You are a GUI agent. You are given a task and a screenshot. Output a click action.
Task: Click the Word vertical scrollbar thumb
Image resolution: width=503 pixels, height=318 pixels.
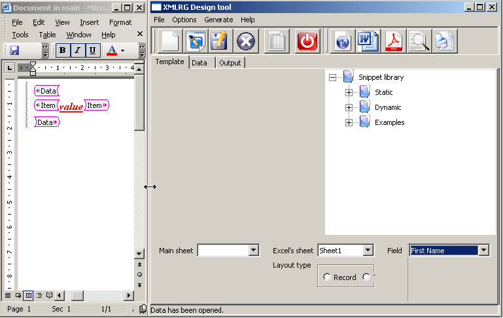tap(139, 103)
